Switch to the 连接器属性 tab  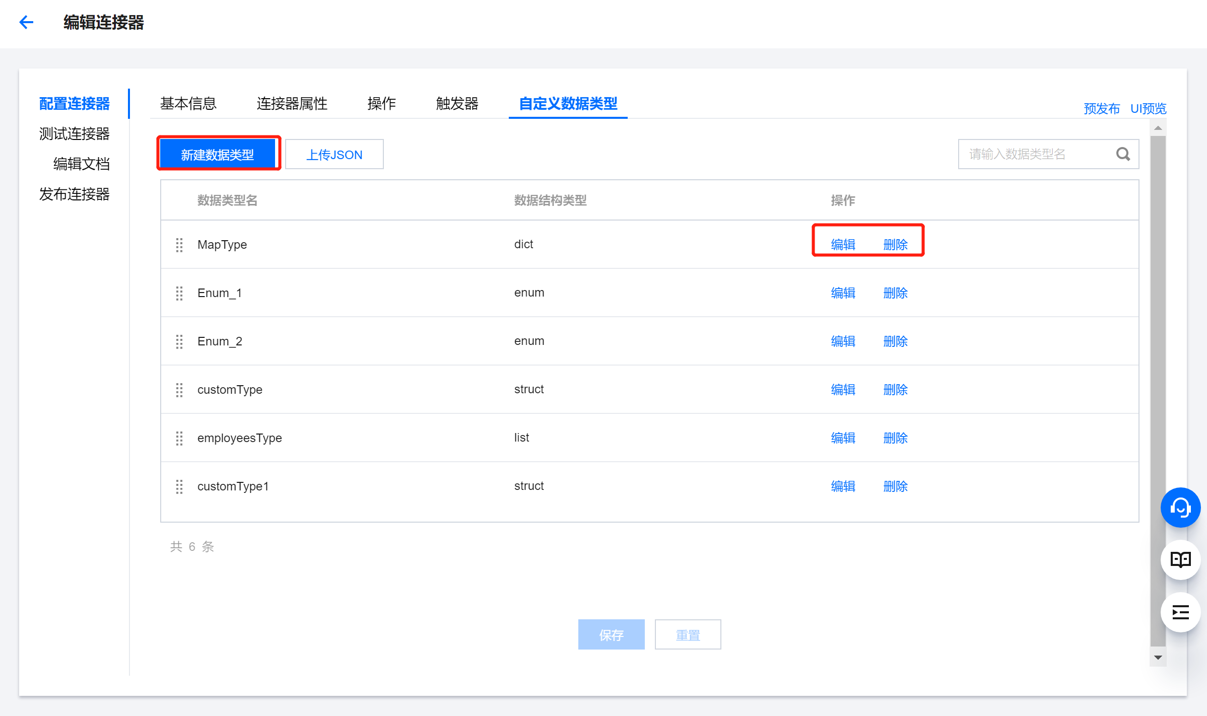pyautogui.click(x=292, y=104)
